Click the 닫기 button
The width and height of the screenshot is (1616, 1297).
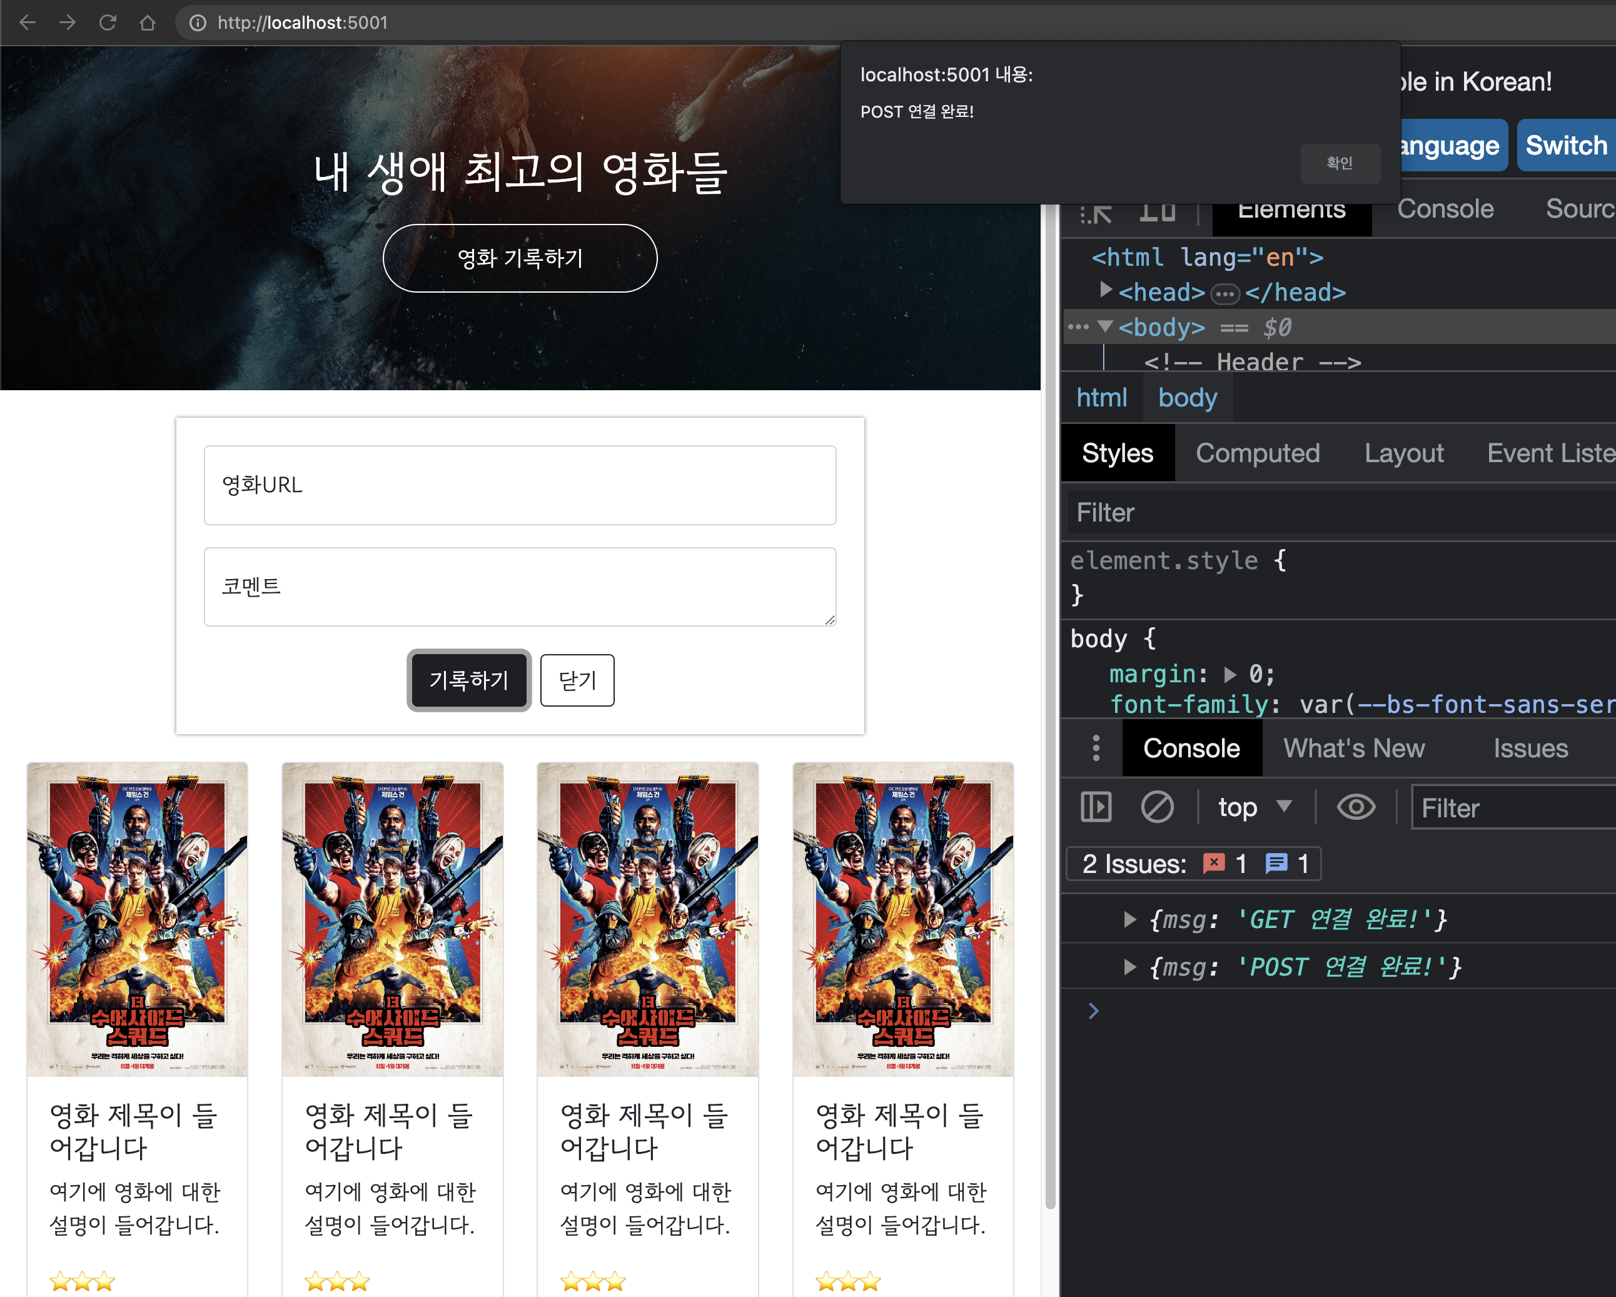(577, 680)
